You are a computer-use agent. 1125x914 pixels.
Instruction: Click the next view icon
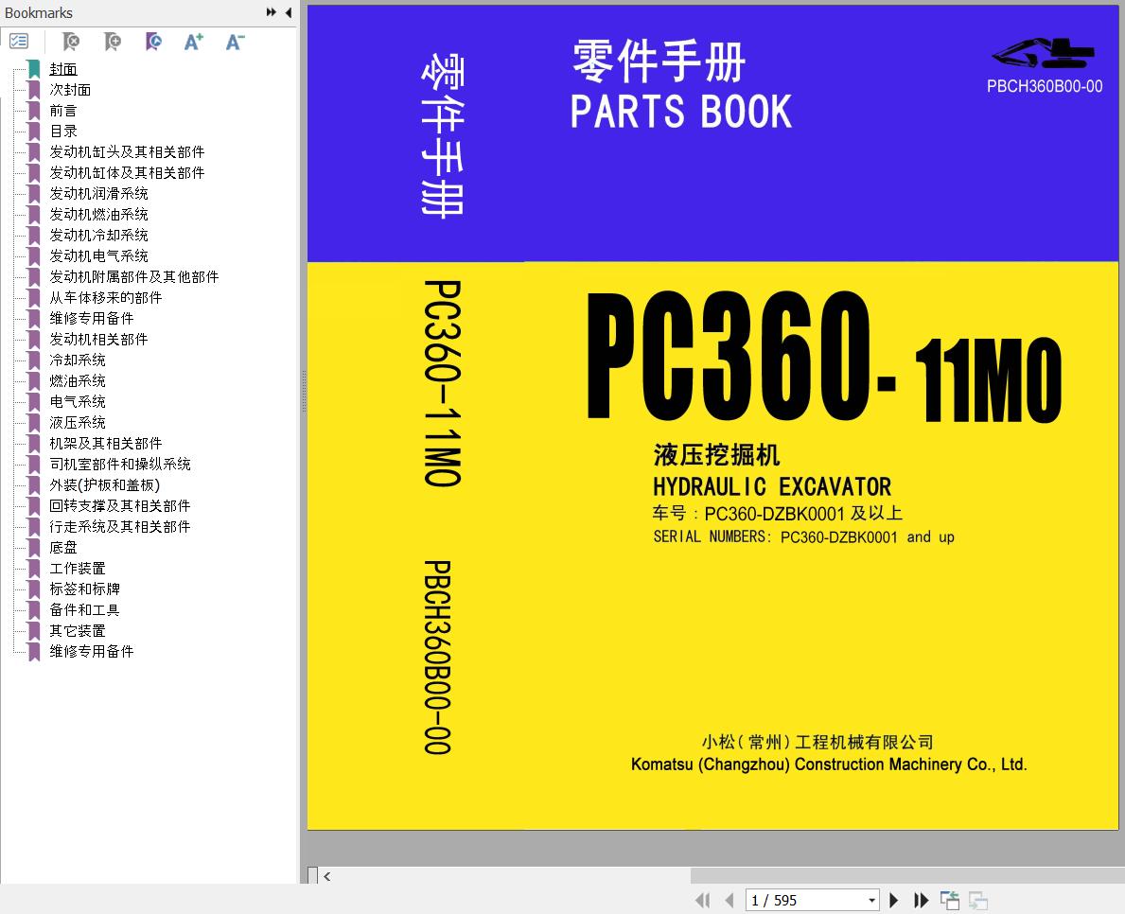(x=978, y=900)
